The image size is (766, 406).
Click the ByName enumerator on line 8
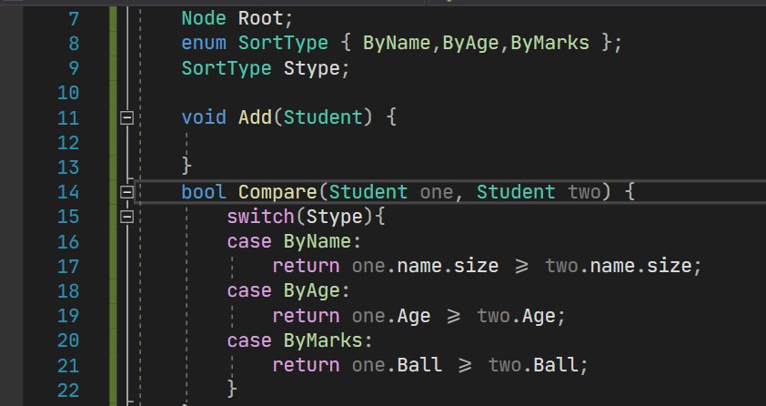397,43
